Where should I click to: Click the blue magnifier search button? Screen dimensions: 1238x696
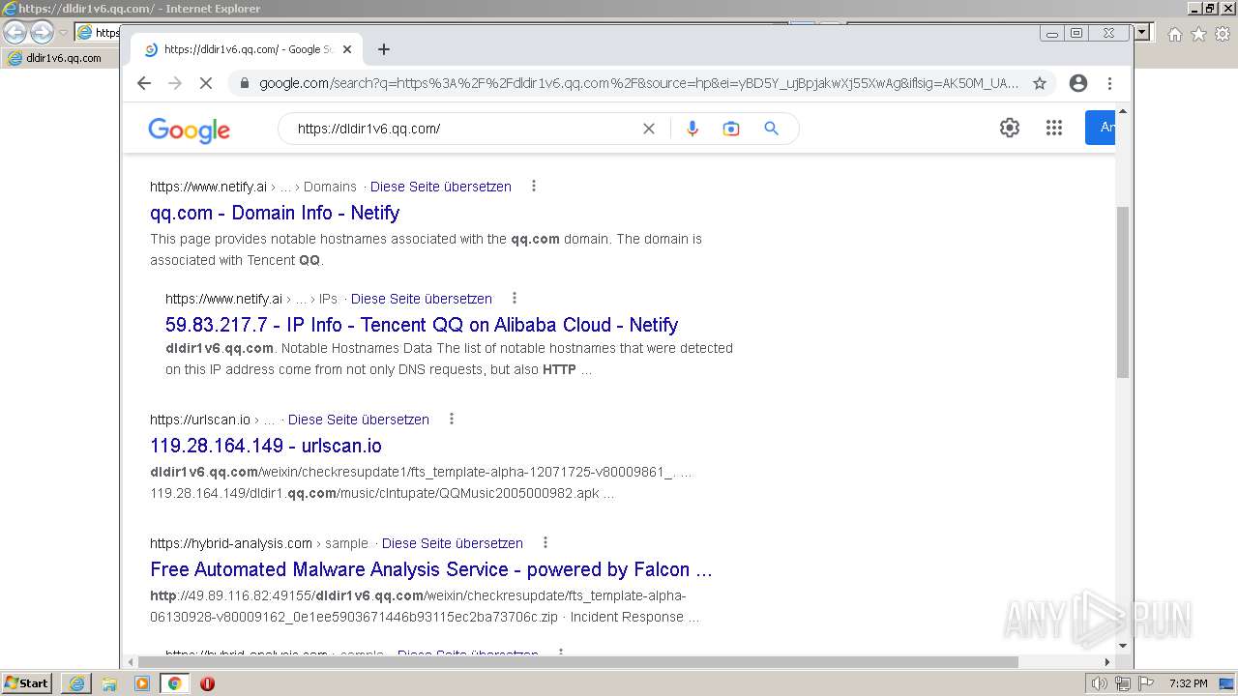pos(771,129)
